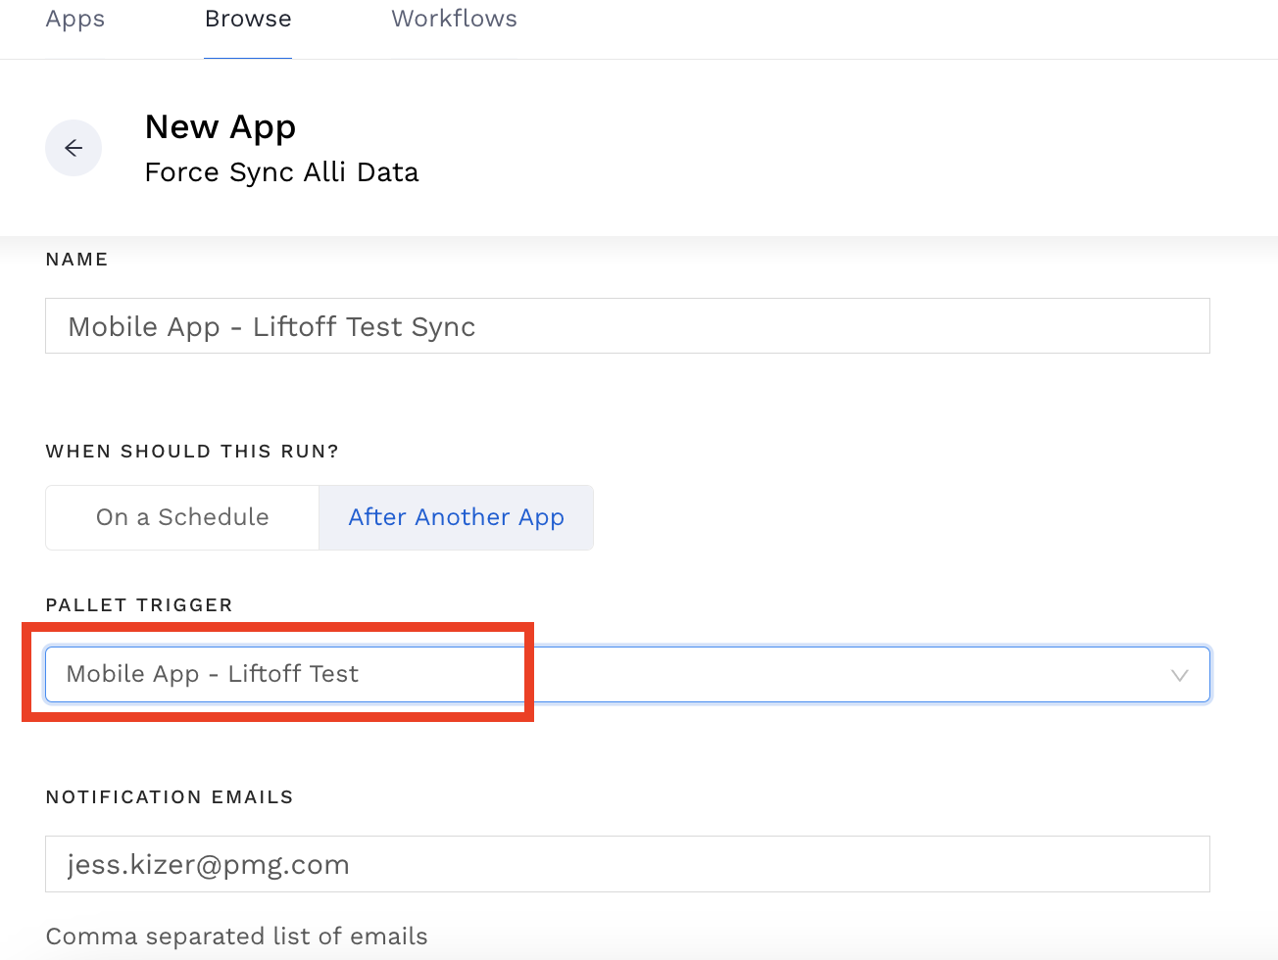Click the WHEN SHOULD THIS RUN? label
The height and width of the screenshot is (960, 1278).
(192, 452)
